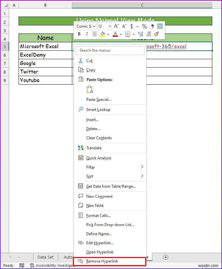Select column B header
Viewport: 222px width, 269px height.
point(45,5)
